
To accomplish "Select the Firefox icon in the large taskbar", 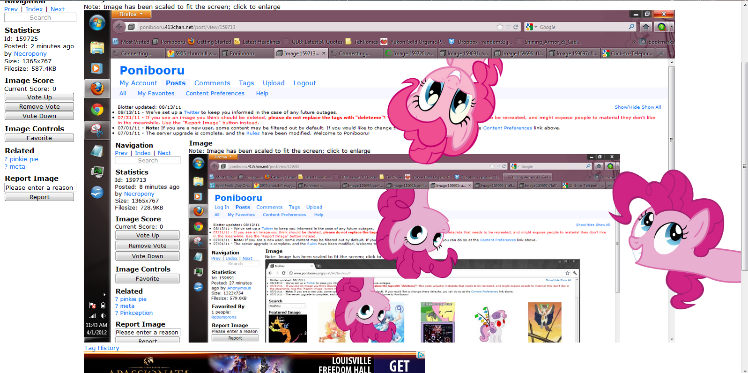I will (97, 89).
